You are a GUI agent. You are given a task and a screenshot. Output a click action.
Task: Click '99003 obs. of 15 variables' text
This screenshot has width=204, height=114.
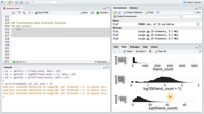[156, 24]
